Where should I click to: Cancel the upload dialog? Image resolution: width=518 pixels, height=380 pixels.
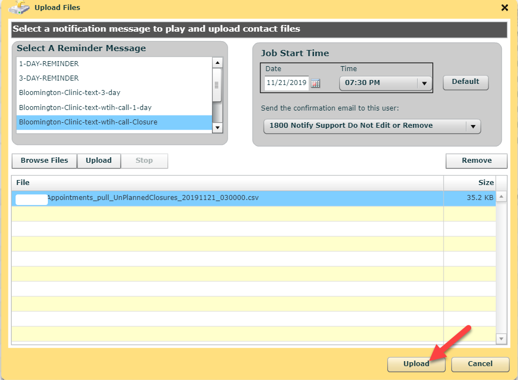(480, 364)
